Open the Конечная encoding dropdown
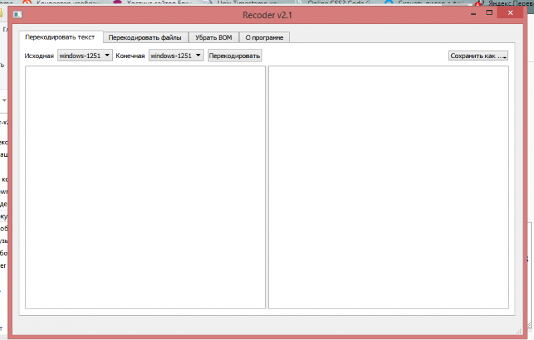 tap(176, 56)
